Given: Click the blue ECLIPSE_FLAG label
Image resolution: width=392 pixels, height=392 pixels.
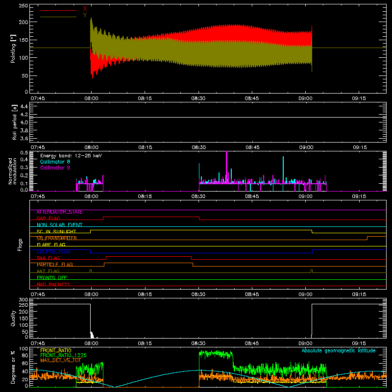Looking at the screenshot, I should (53, 251).
